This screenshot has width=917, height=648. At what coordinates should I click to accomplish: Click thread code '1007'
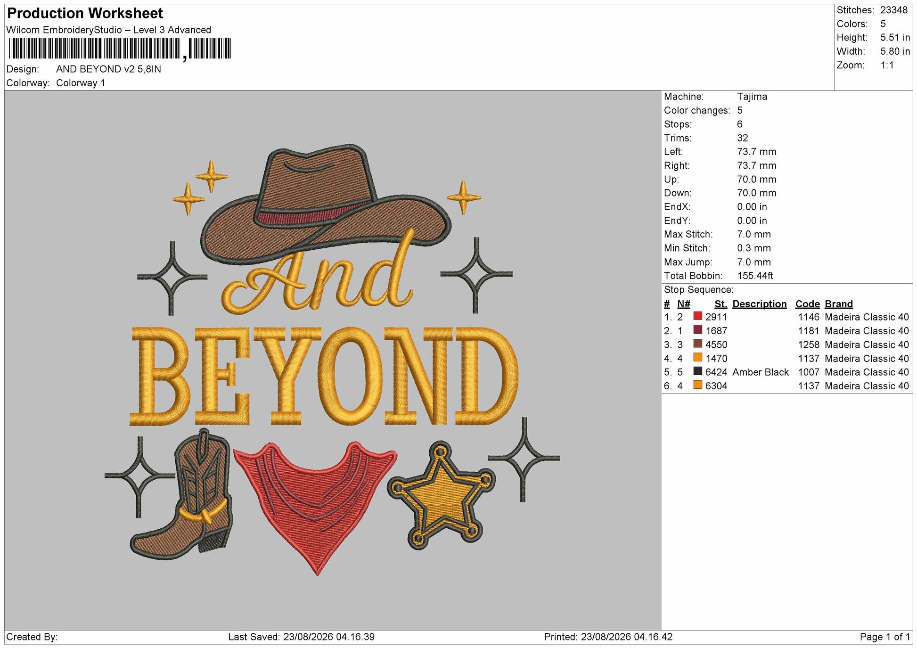pyautogui.click(x=809, y=372)
